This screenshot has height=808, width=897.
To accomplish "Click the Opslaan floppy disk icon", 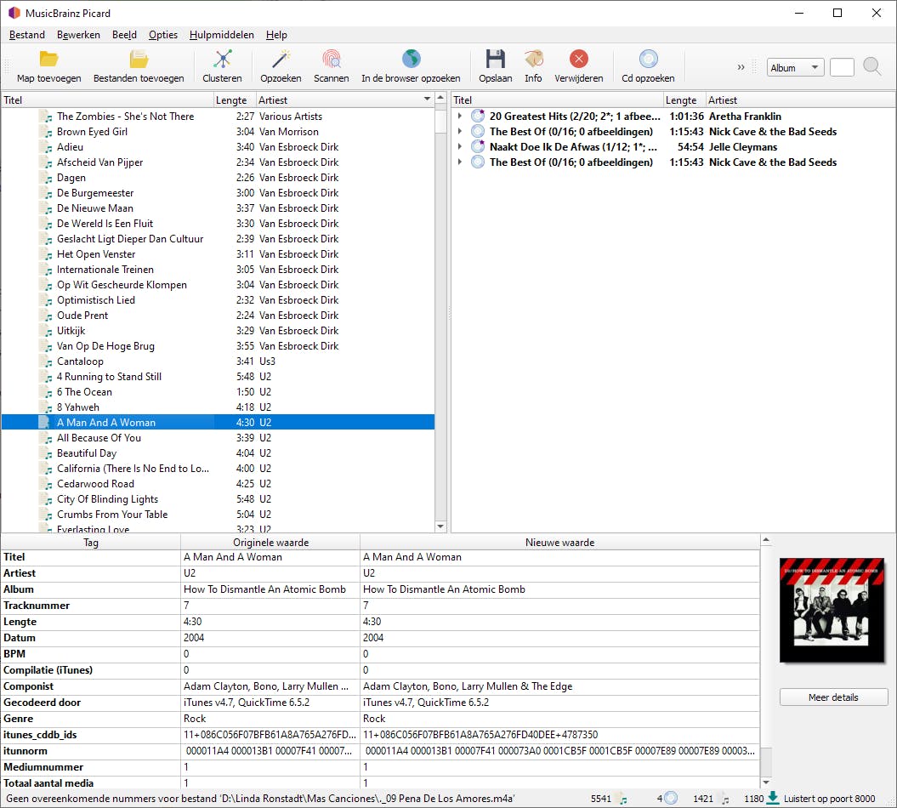I will (496, 59).
